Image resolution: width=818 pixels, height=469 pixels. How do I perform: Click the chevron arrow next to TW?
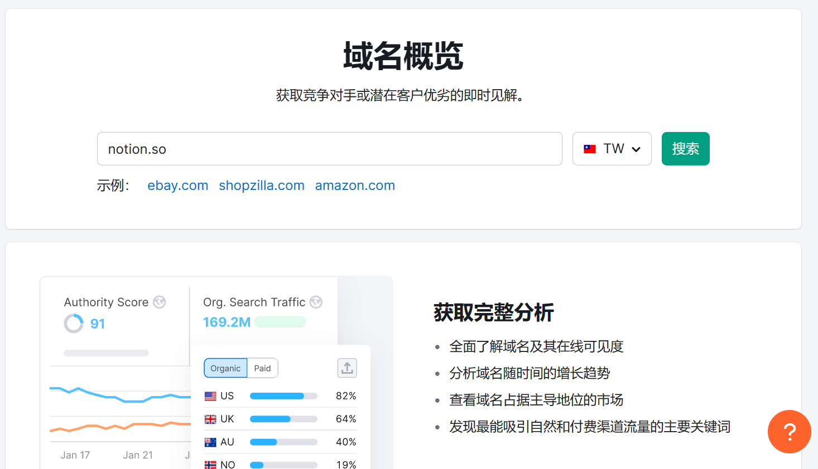click(x=636, y=149)
